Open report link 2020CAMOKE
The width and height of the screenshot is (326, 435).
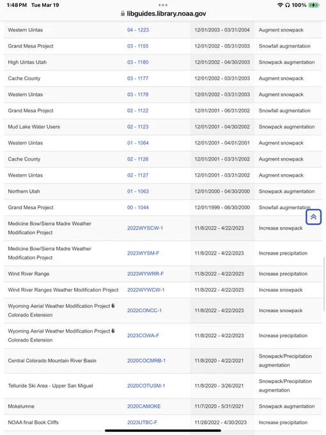144,406
